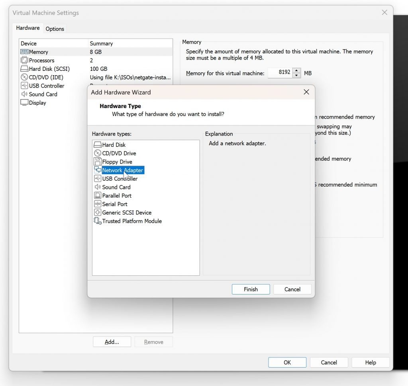Viewport: 408px width, 386px height.
Task: Select the Hard Disk hardware type icon
Action: click(97, 145)
